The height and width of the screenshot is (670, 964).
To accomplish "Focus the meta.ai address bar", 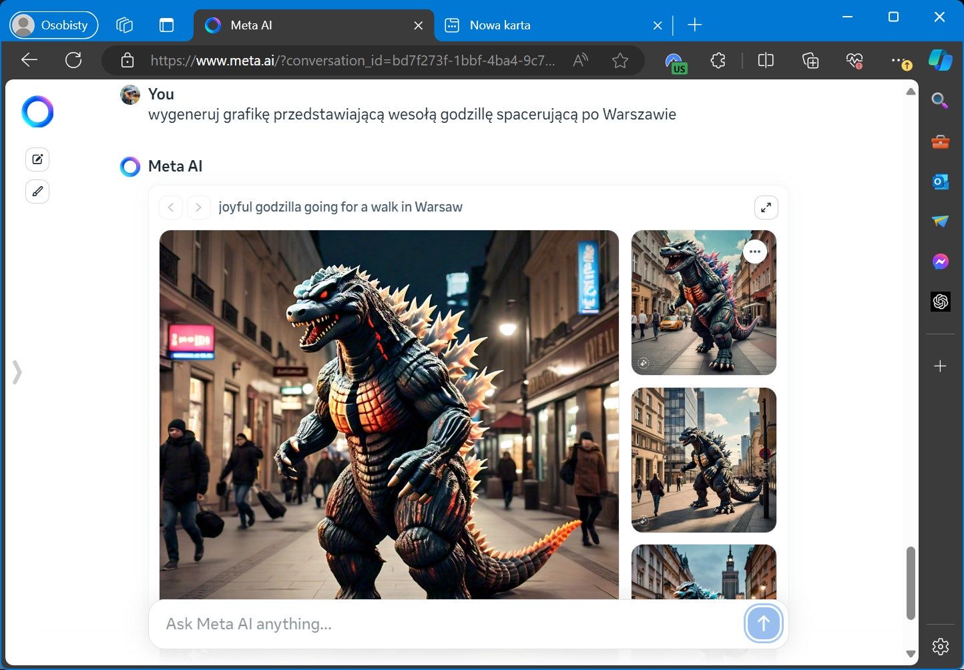I will click(352, 61).
